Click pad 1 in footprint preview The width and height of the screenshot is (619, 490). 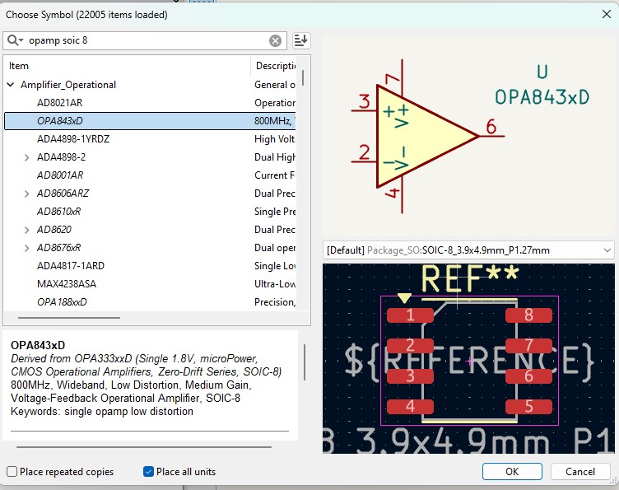(x=410, y=315)
